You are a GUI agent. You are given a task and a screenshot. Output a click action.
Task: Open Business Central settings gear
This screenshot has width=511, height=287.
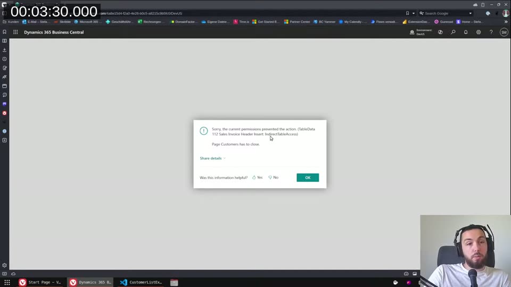pos(479,32)
